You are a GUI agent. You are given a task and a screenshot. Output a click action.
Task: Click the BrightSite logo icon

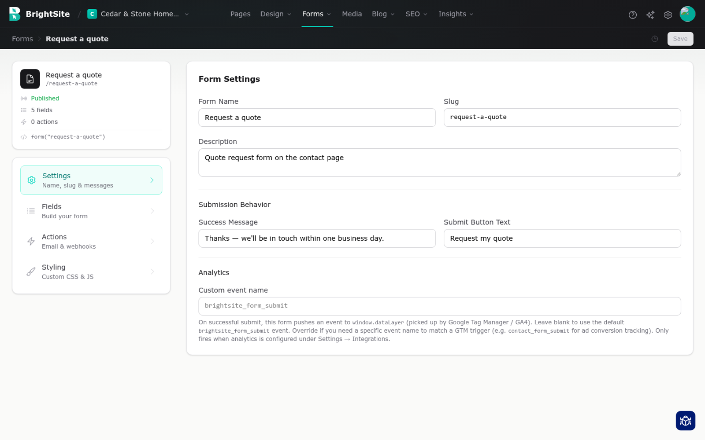15,14
